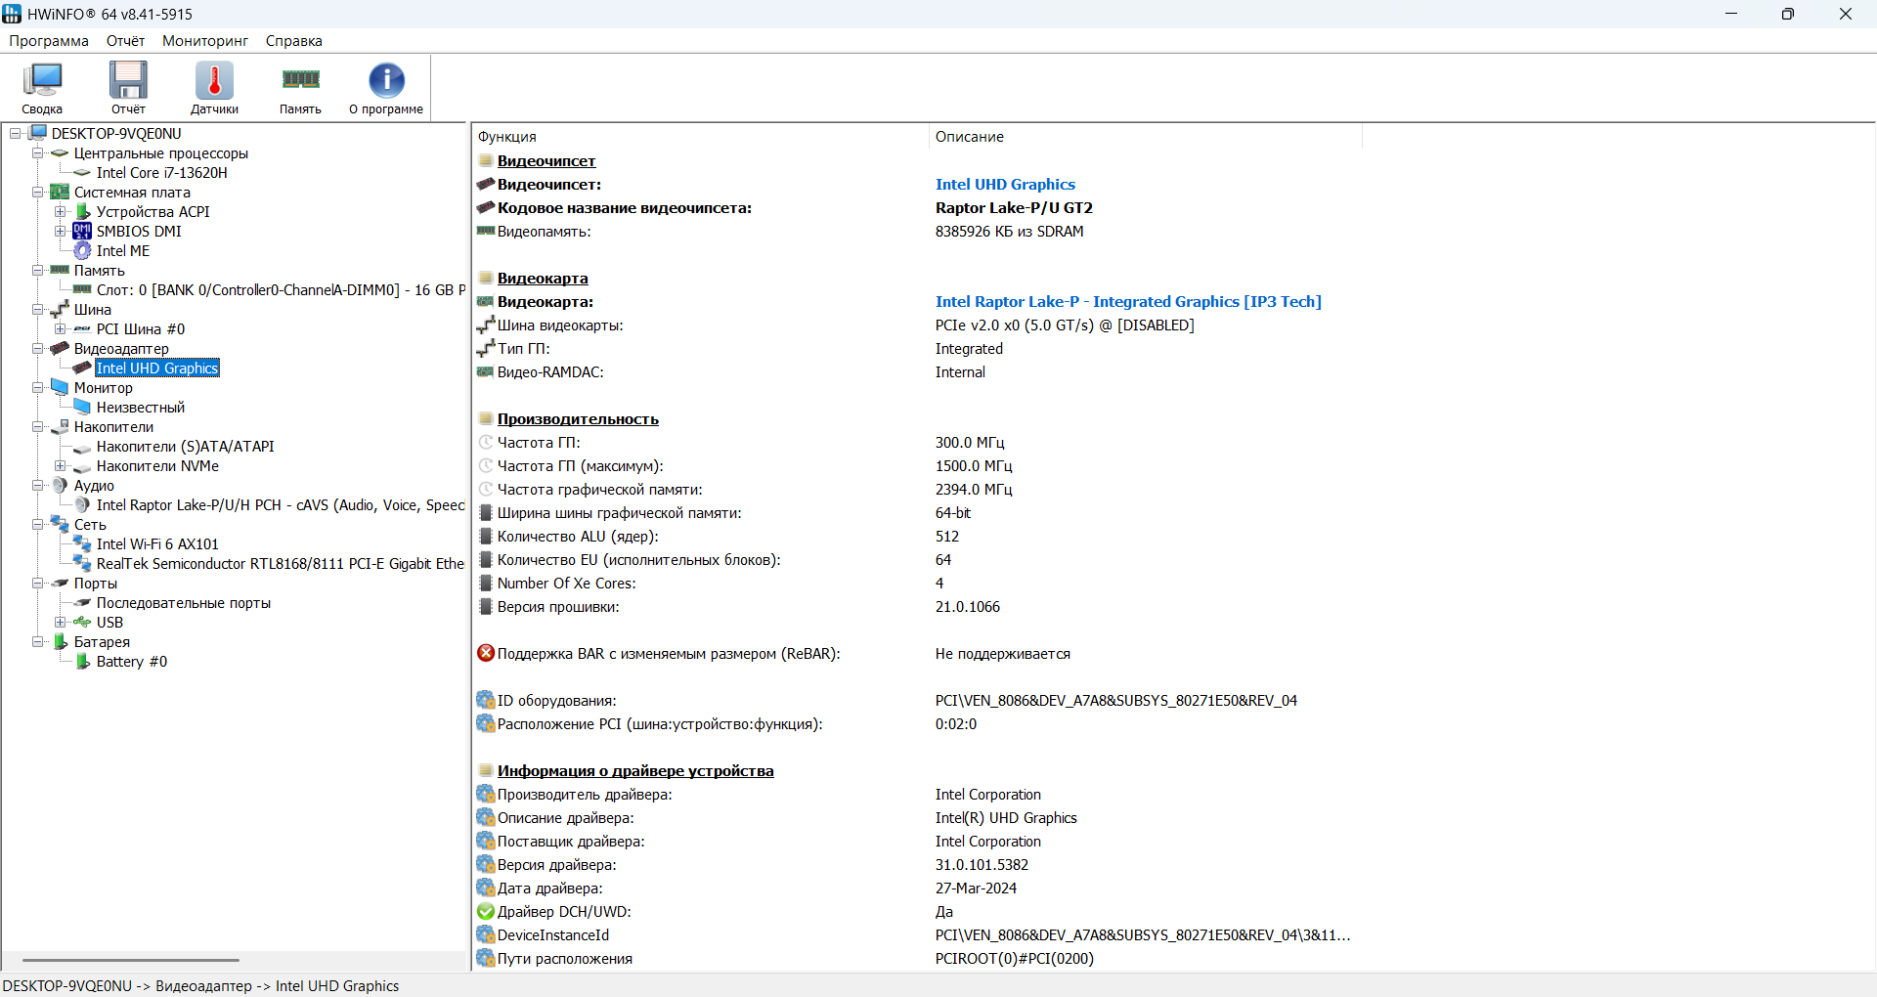Image resolution: width=1877 pixels, height=997 pixels.
Task: Collapse the Порты tree node
Action: (x=37, y=584)
